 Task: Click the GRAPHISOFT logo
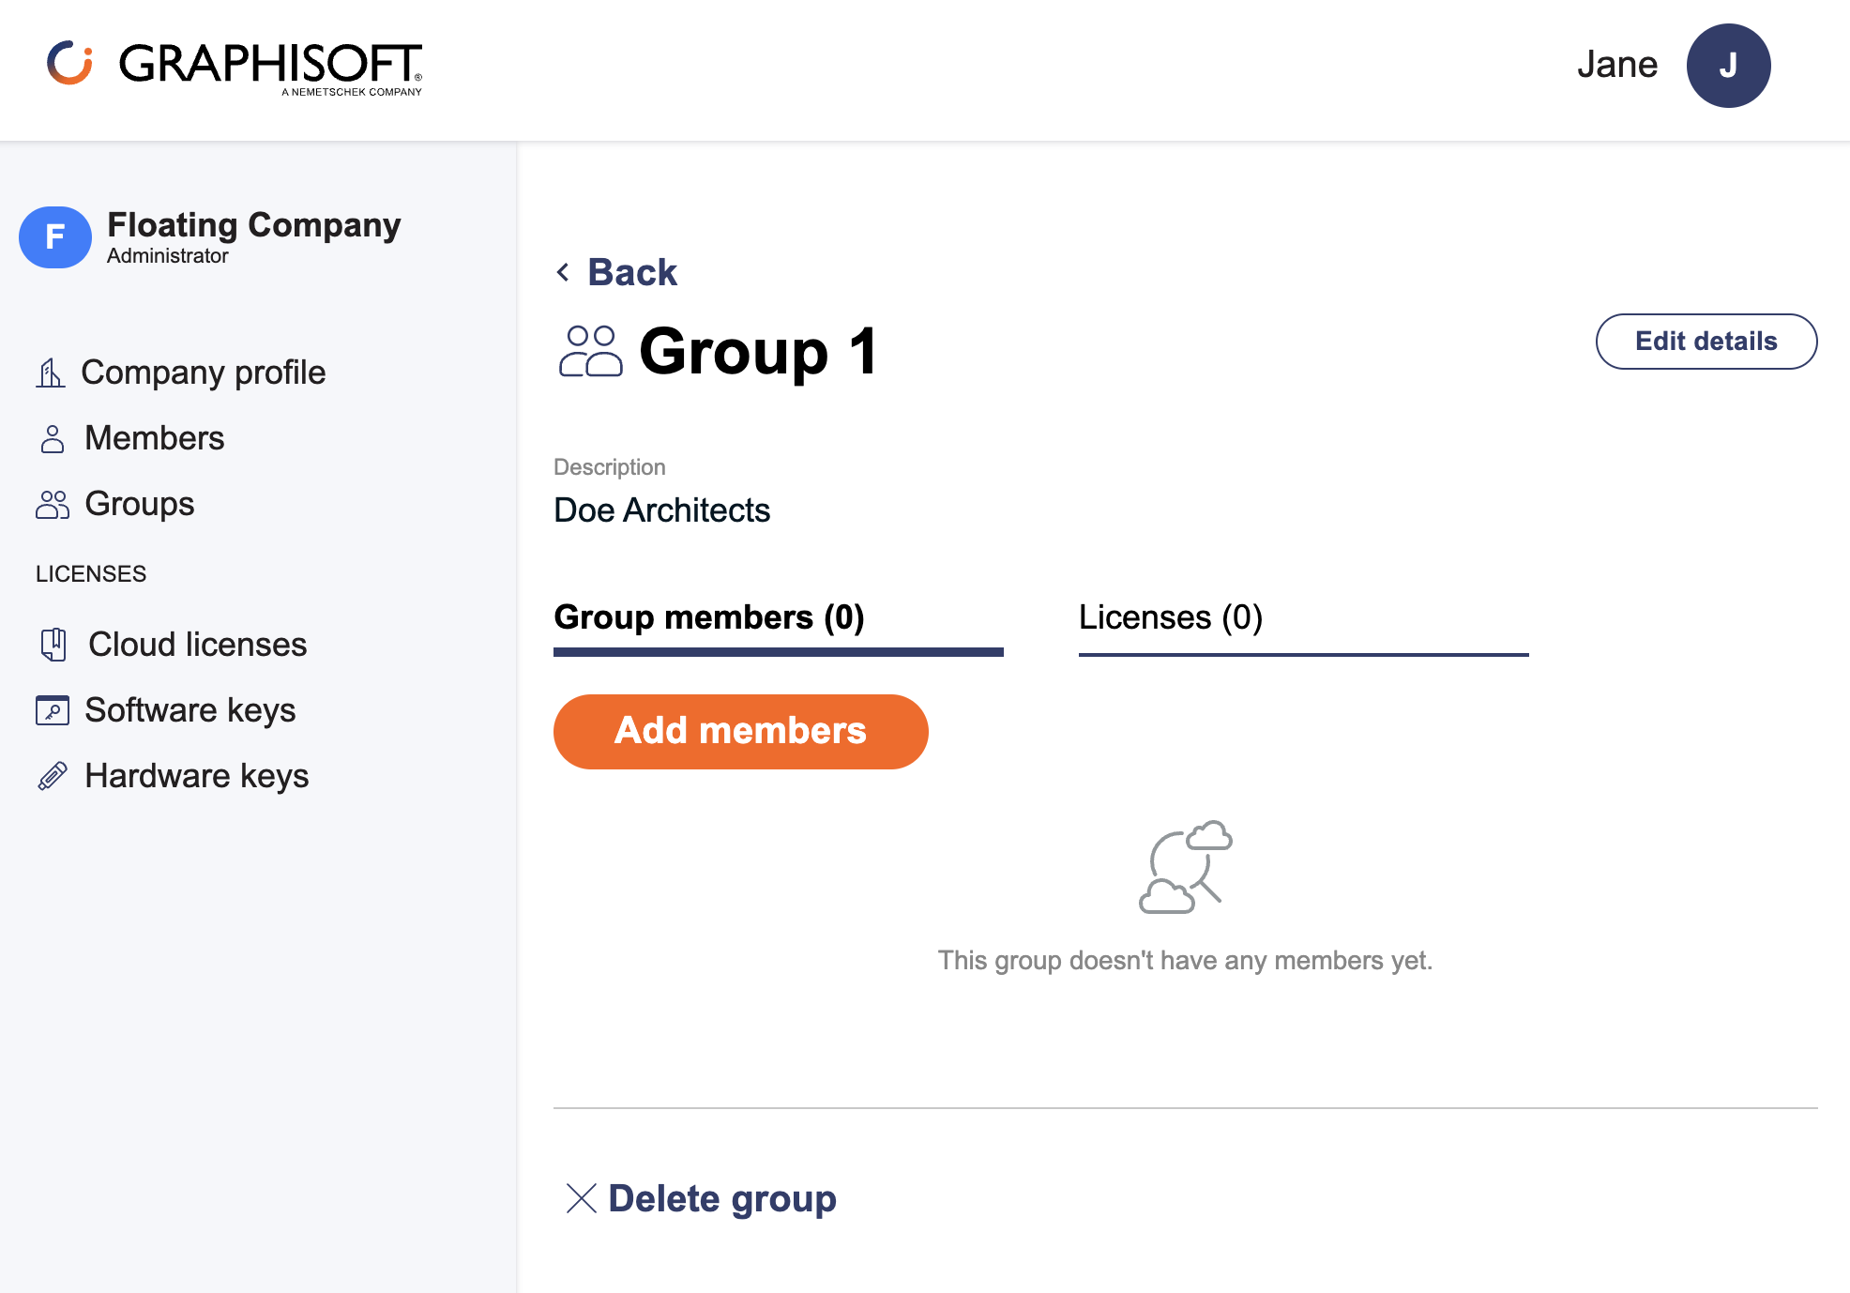click(x=235, y=66)
